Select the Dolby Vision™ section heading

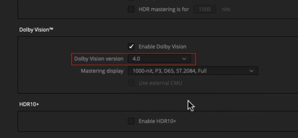[x=36, y=30]
